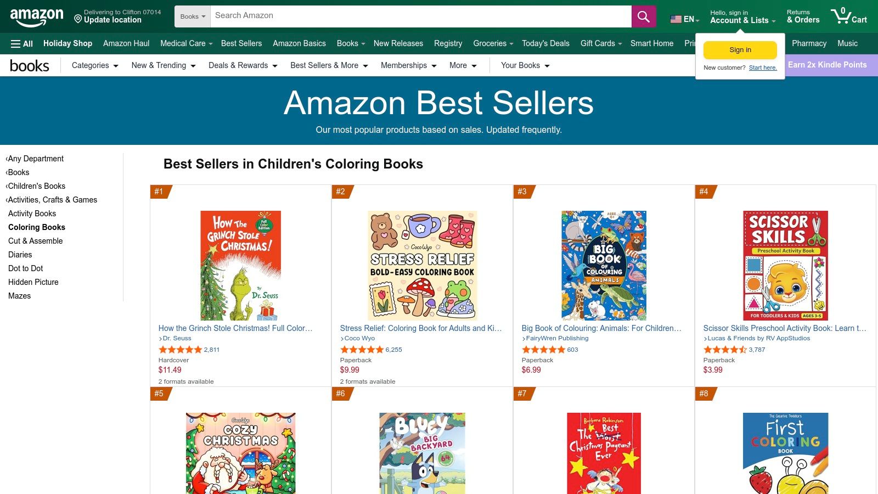Expand the More dropdown in books menu
Screen dimensions: 878x494
point(463,65)
